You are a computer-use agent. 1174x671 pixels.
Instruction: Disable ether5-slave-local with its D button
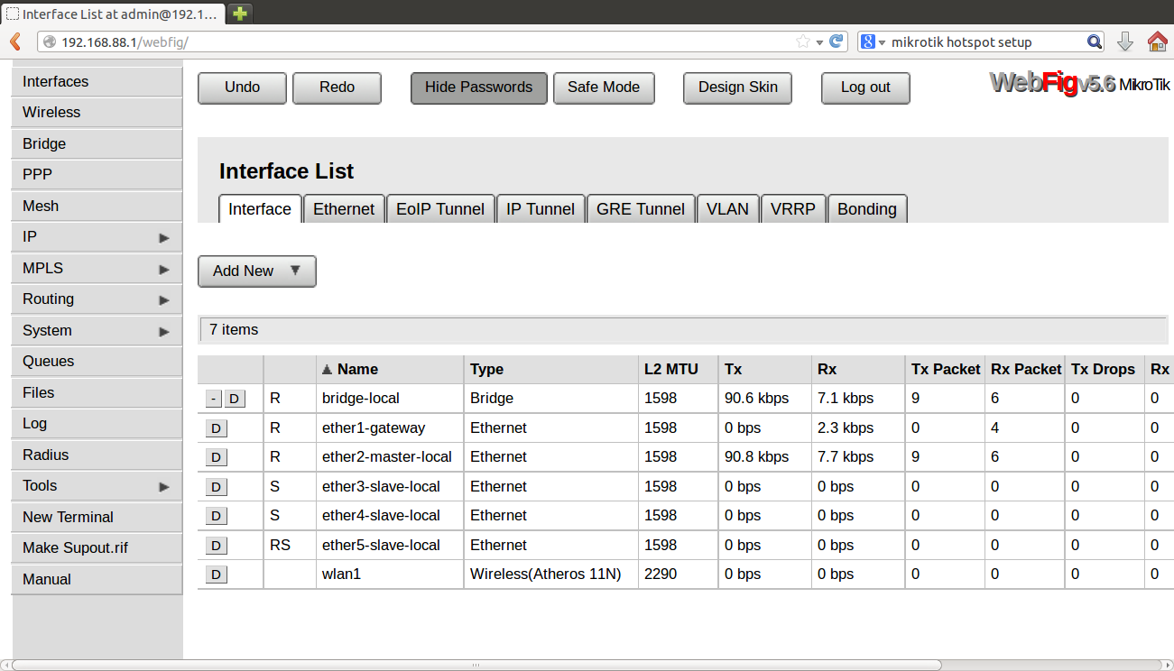point(217,546)
